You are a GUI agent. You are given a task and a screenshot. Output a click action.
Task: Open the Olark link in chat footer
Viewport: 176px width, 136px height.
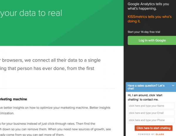tap(160, 134)
